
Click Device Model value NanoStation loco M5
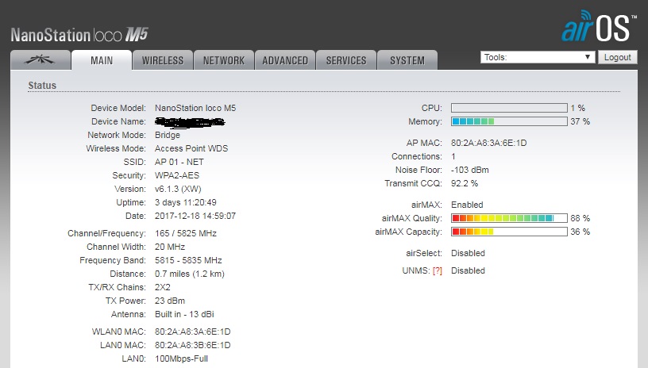pyautogui.click(x=195, y=108)
